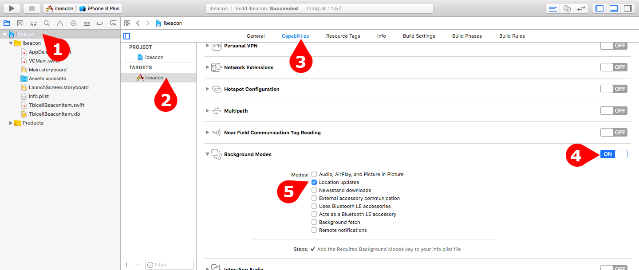Switch to Info tab
This screenshot has height=270, width=639.
click(x=382, y=36)
